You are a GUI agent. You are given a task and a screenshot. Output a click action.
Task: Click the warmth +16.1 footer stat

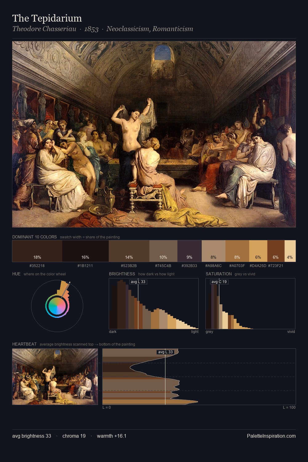point(111,436)
